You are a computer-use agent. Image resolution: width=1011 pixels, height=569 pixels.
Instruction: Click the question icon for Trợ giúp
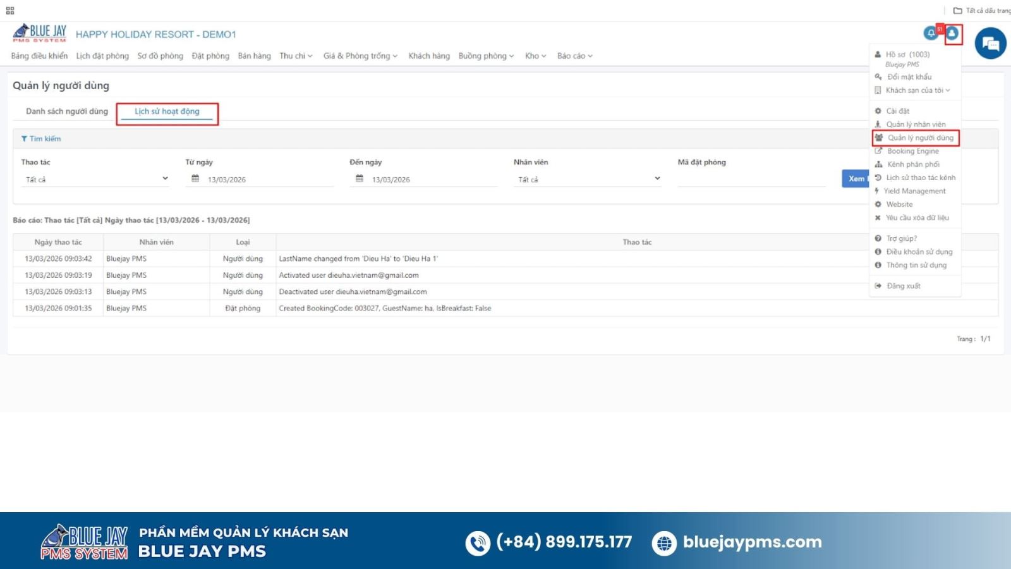click(x=878, y=238)
